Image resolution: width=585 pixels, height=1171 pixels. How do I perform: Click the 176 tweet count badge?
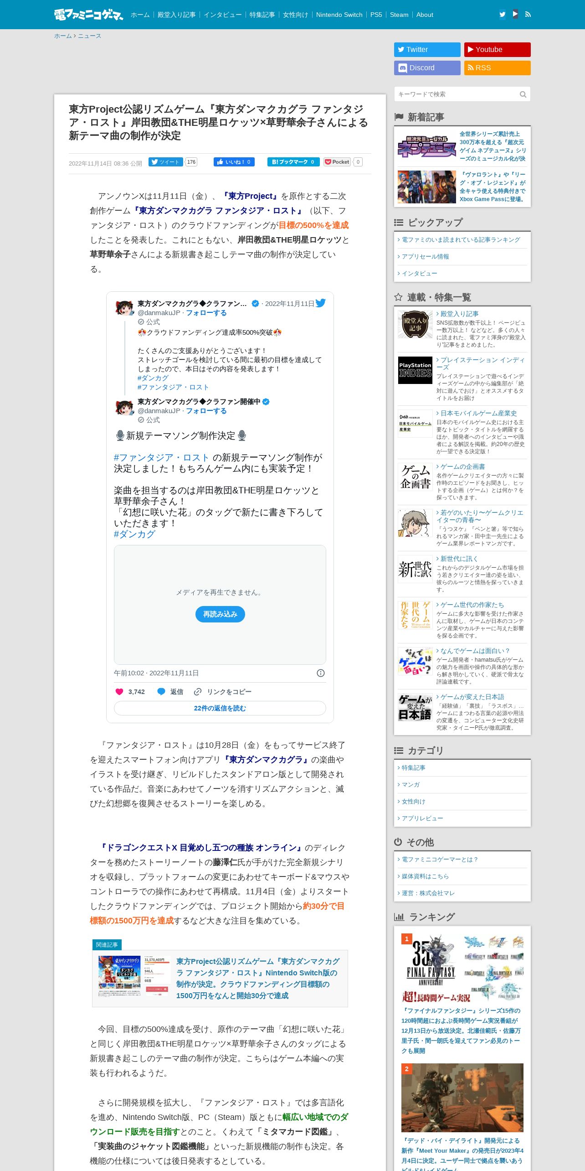[x=191, y=162]
